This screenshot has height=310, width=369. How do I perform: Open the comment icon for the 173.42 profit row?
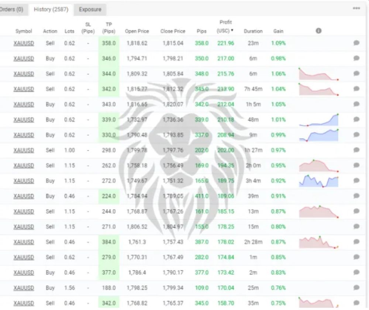[356, 272]
